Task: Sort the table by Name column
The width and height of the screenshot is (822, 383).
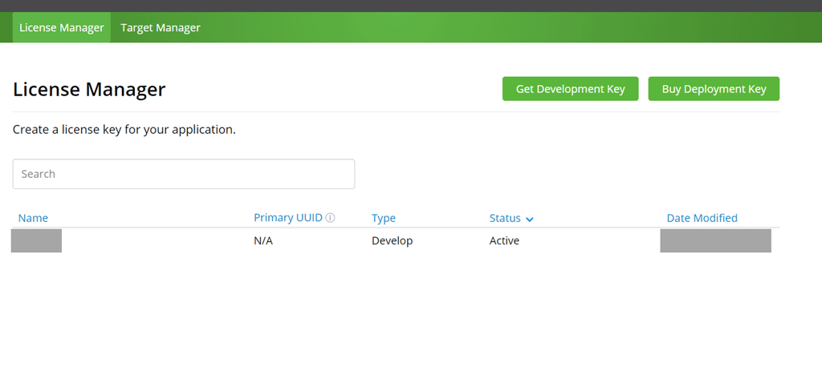Action: pos(33,218)
